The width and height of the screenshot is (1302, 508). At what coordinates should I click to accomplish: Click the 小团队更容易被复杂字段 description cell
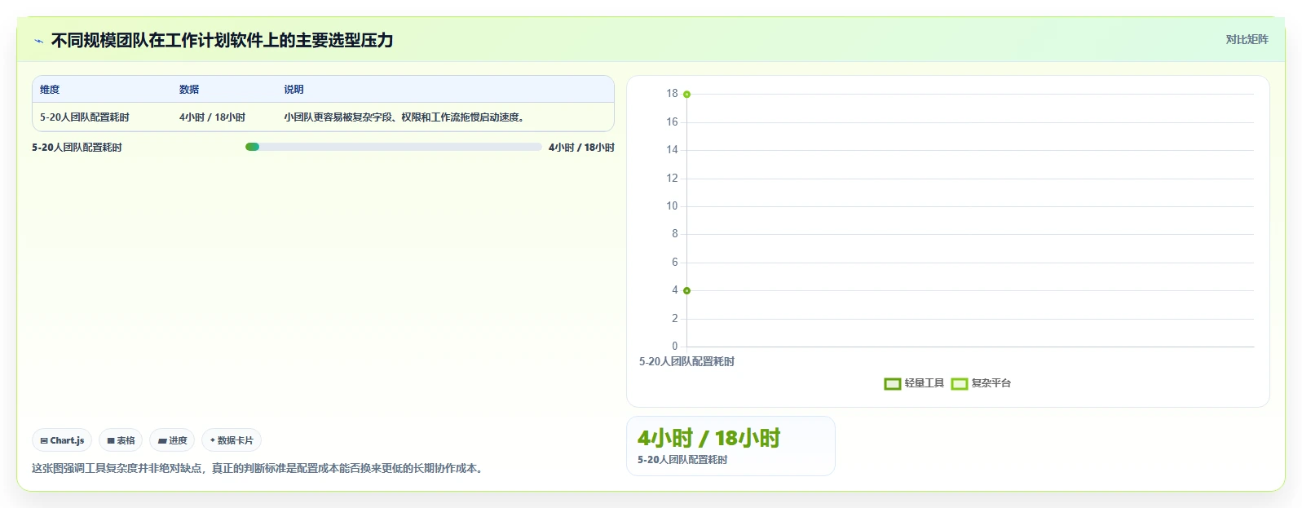[404, 117]
